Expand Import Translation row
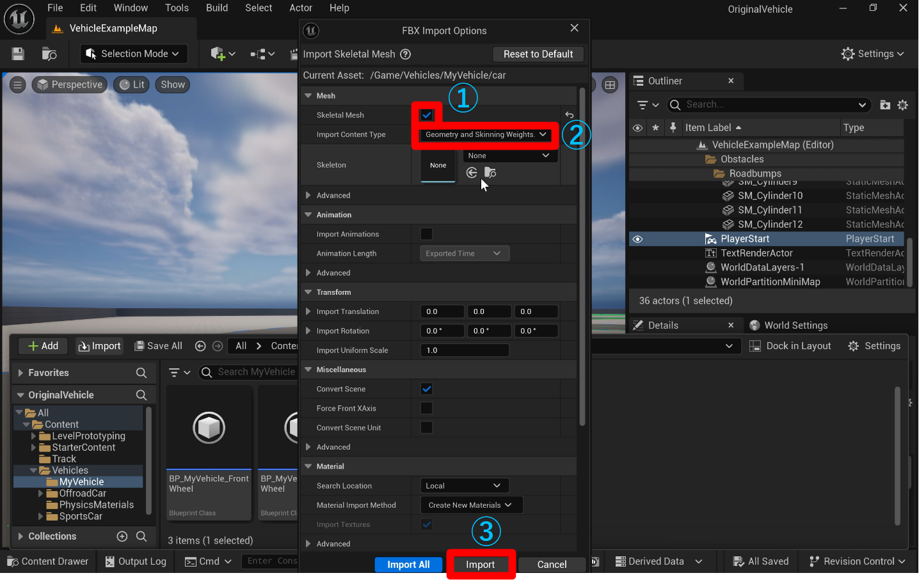This screenshot has height=580, width=919. click(308, 311)
